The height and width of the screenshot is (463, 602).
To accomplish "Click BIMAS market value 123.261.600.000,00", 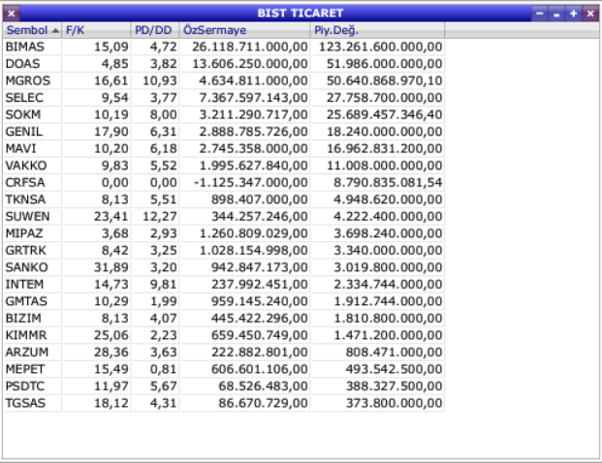I will pyautogui.click(x=381, y=46).
